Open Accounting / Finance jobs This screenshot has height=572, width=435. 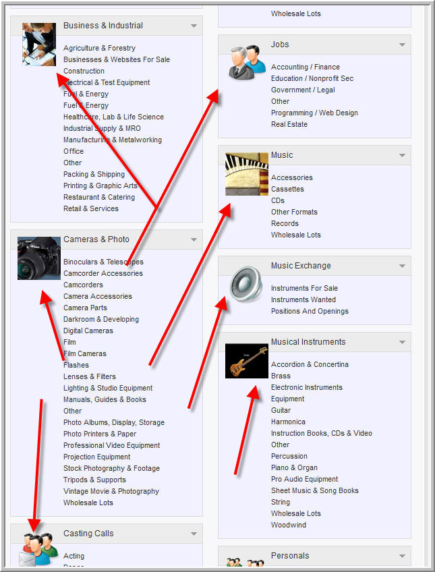[x=306, y=67]
